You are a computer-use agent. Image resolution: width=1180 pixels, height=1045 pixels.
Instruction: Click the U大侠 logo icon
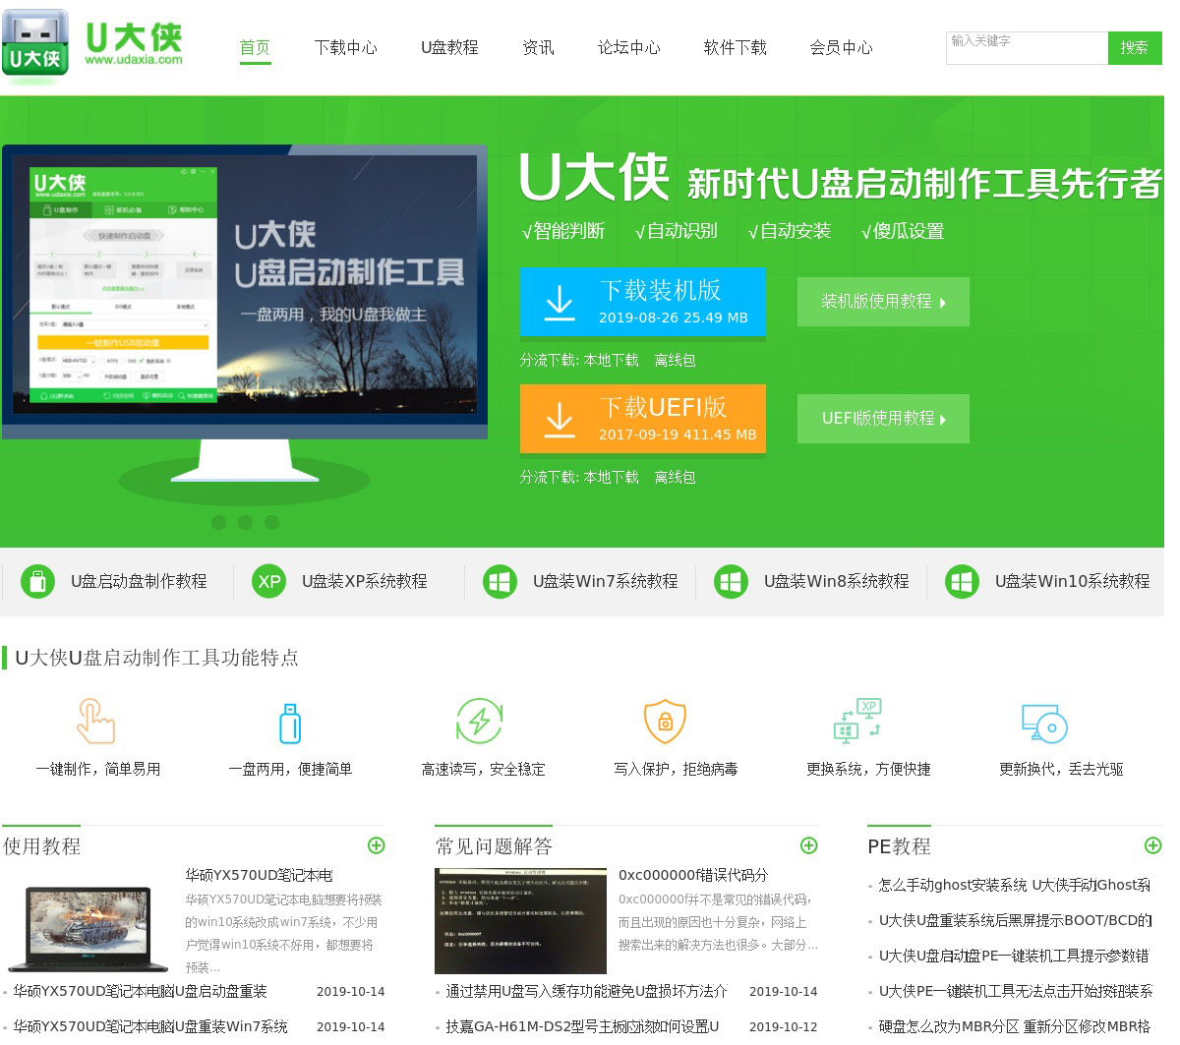[35, 43]
